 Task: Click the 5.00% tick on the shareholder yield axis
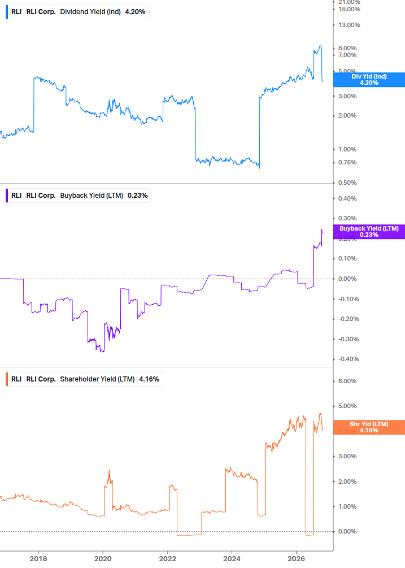click(x=347, y=406)
